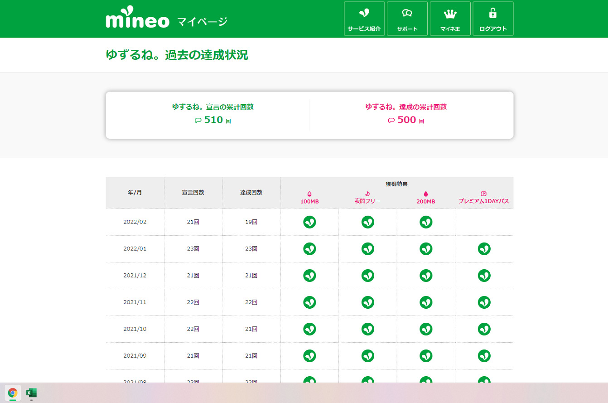The height and width of the screenshot is (403, 608).
Task: Click 2021/12 夜間フリー achievement badge
Action: click(x=367, y=276)
